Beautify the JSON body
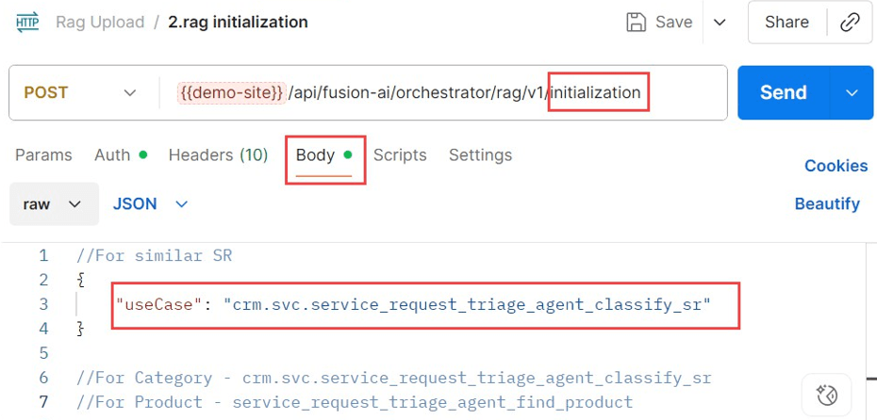Viewport: 877px width, 420px height. [827, 203]
